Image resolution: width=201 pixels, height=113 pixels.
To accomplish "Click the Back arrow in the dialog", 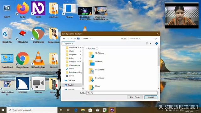I will [x=64, y=38].
